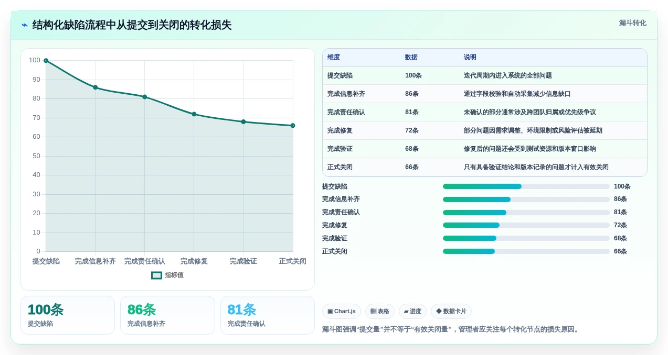The image size is (668, 355).
Task: Click the chart data point at 正式关闭
Action: pyautogui.click(x=293, y=126)
